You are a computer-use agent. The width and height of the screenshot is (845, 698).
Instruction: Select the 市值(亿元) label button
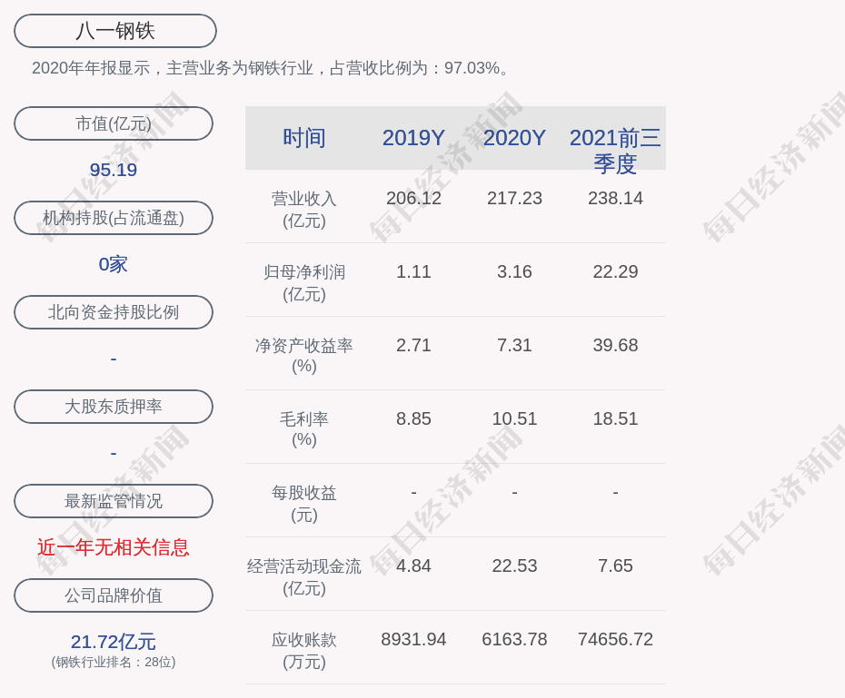coord(114,123)
